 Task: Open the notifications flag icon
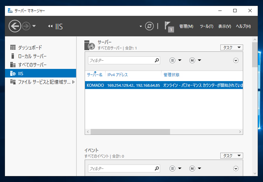pos(169,27)
